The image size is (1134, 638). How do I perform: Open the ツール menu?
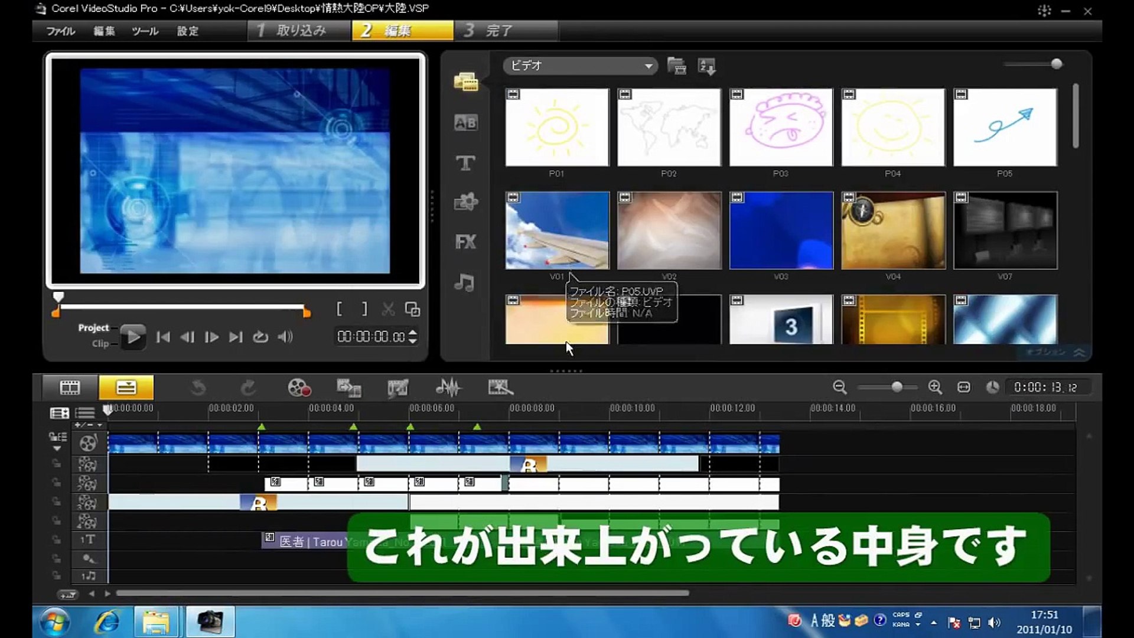(x=145, y=31)
